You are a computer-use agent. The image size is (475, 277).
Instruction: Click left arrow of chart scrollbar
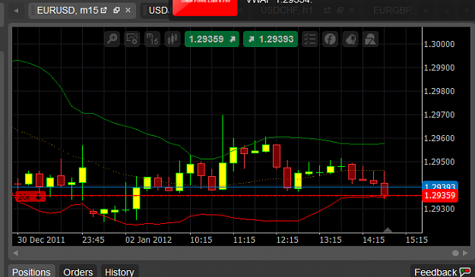click(x=15, y=253)
